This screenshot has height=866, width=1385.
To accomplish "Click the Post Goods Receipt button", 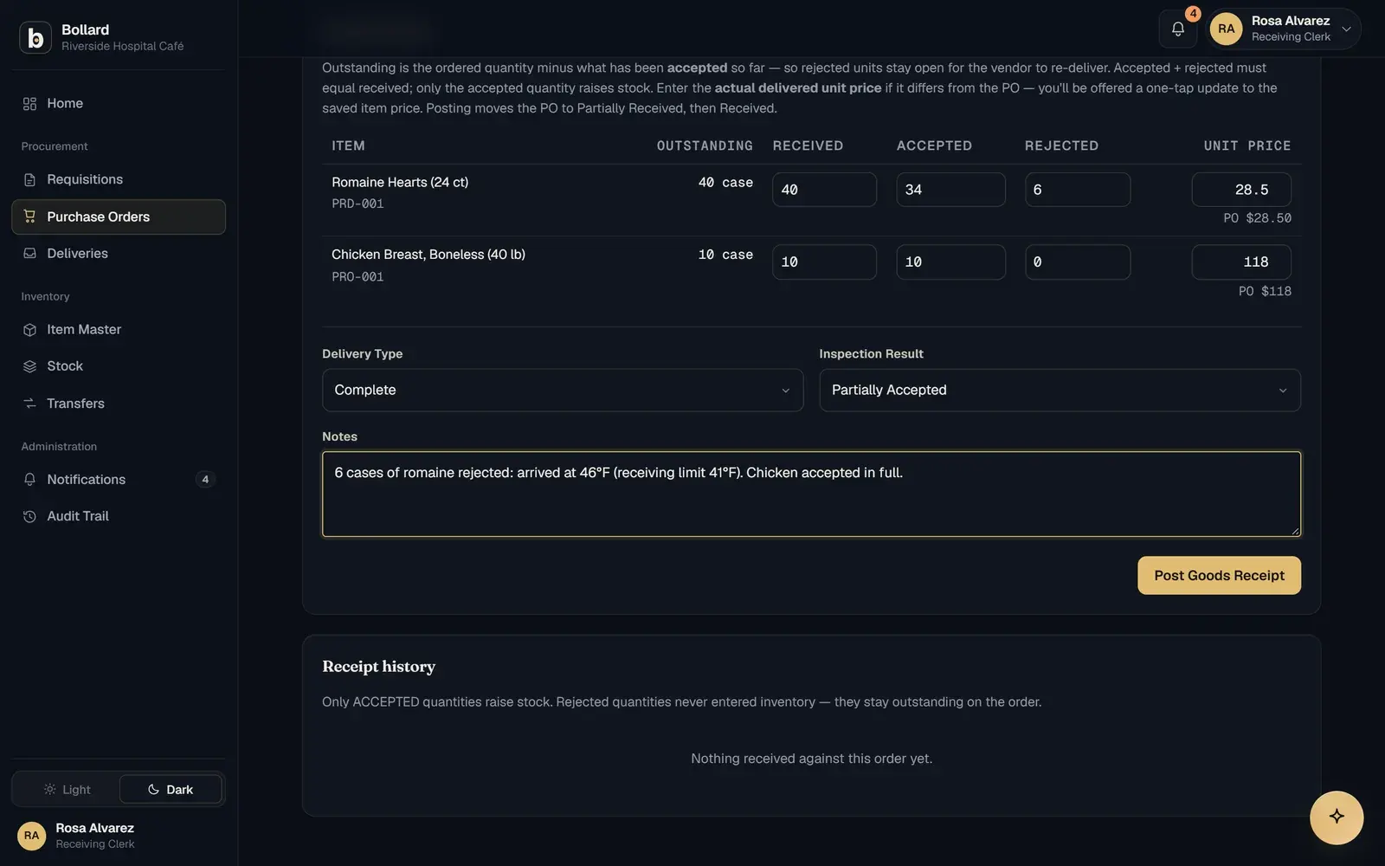I will tap(1219, 576).
